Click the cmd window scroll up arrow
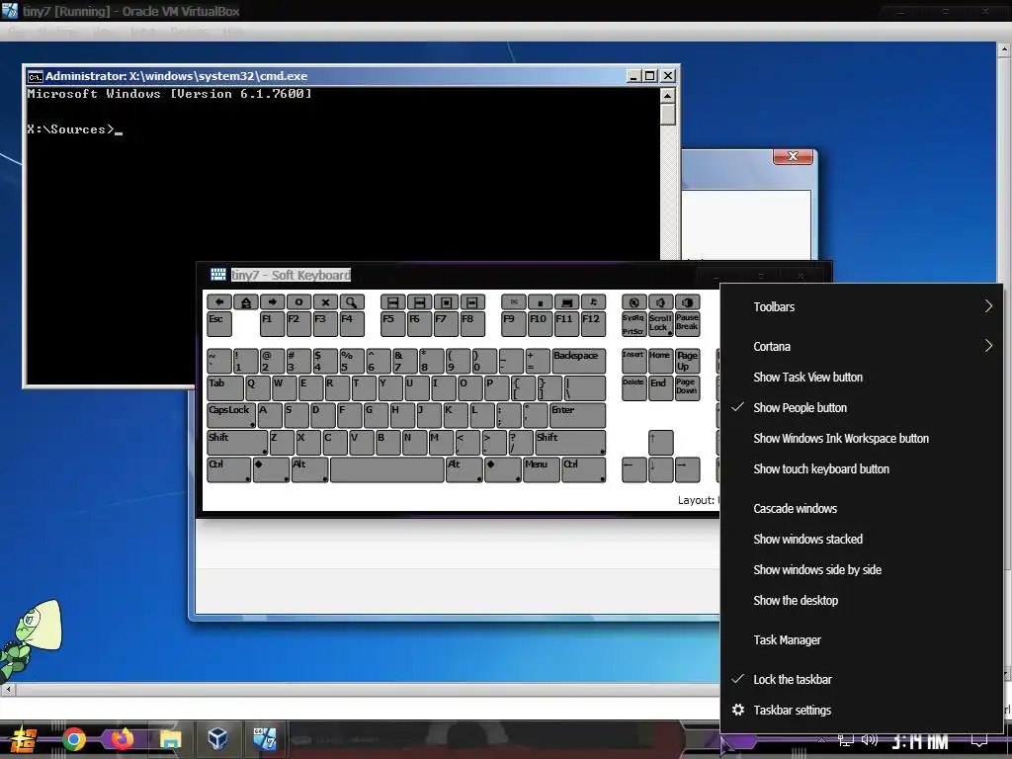Screen dimensions: 1012x759 pos(668,96)
